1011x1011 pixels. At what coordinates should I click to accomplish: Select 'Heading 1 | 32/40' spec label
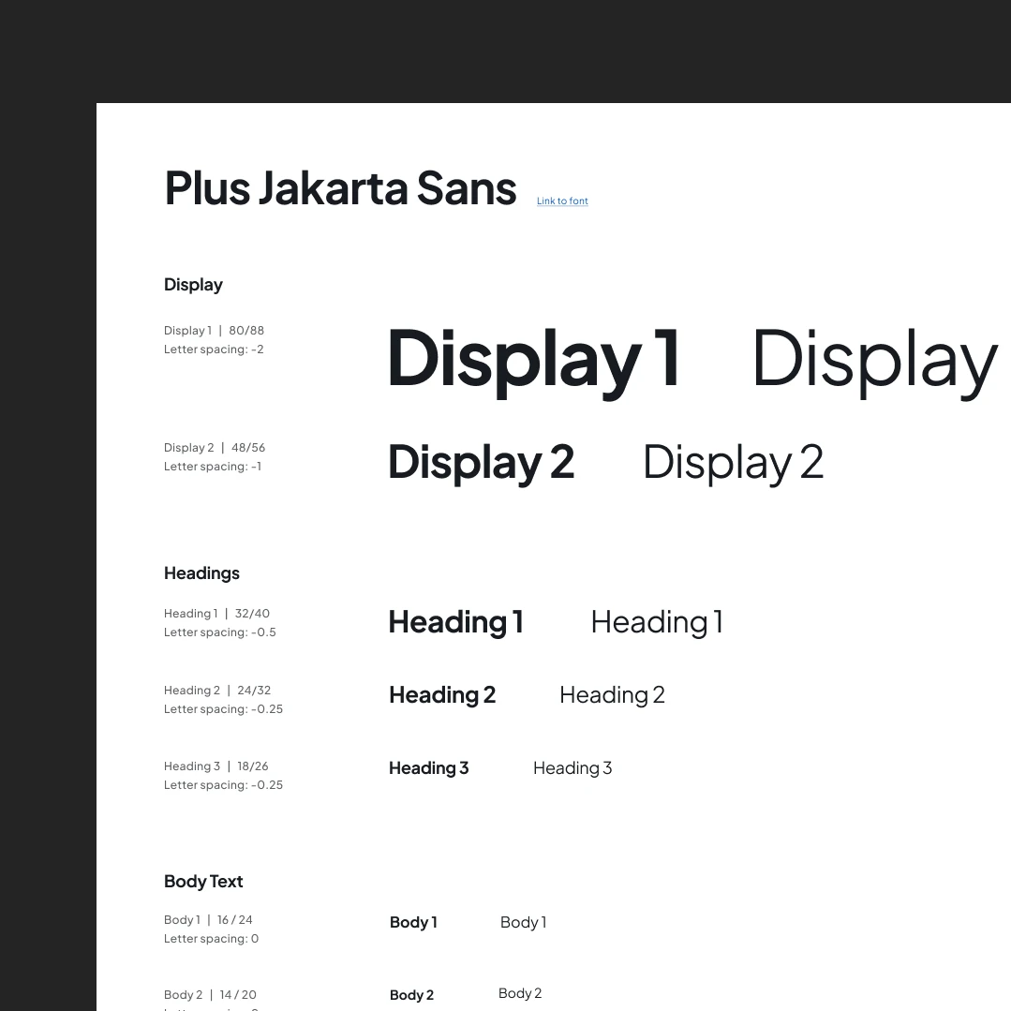pos(216,613)
